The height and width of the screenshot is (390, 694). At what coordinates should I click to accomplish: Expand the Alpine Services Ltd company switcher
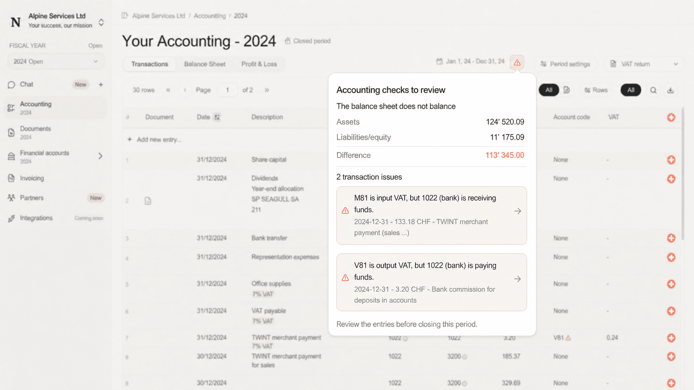[x=101, y=22]
